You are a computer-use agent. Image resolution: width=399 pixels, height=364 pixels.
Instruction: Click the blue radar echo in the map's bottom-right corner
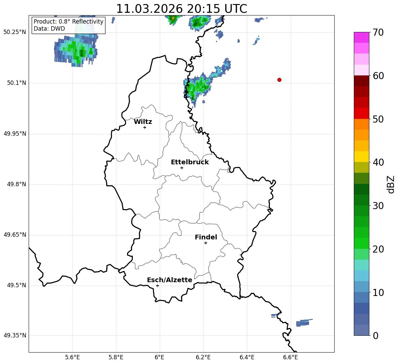pos(304,323)
